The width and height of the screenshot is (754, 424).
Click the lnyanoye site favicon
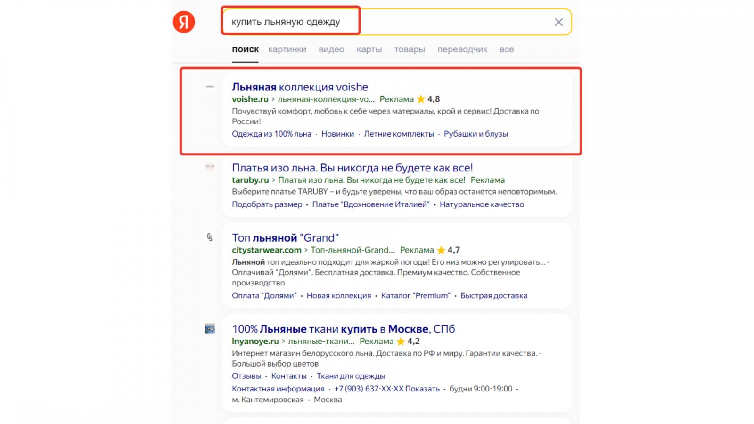(210, 328)
